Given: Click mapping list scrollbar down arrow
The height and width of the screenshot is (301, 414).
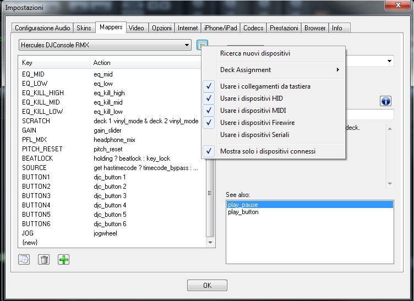Looking at the screenshot, I should pyautogui.click(x=210, y=243).
